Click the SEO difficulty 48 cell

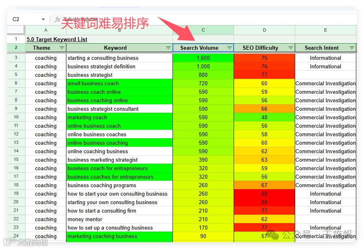264,118
